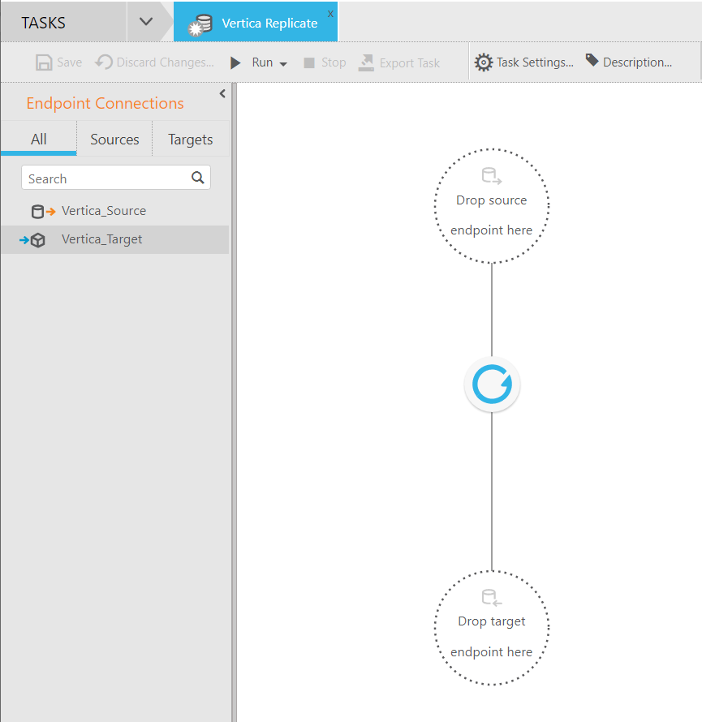Switch to the Sources tab
Screen dimensions: 702x722
[x=114, y=139]
